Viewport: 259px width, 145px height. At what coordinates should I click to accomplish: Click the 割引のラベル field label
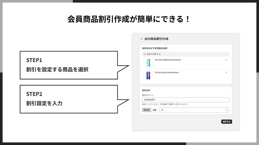point(148,95)
